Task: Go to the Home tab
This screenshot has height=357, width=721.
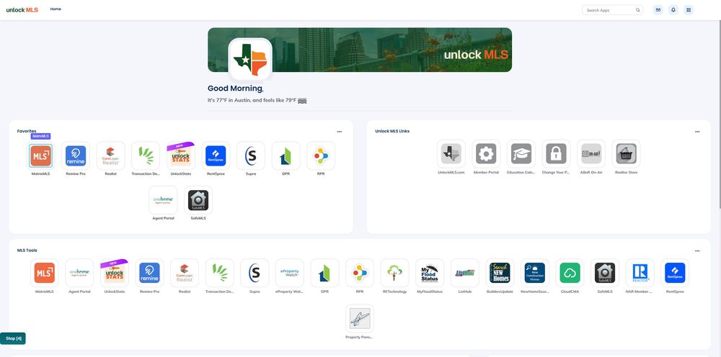Action: coord(56,9)
